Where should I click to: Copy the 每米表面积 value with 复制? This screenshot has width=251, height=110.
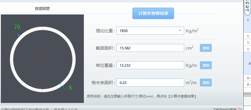click(x=206, y=82)
